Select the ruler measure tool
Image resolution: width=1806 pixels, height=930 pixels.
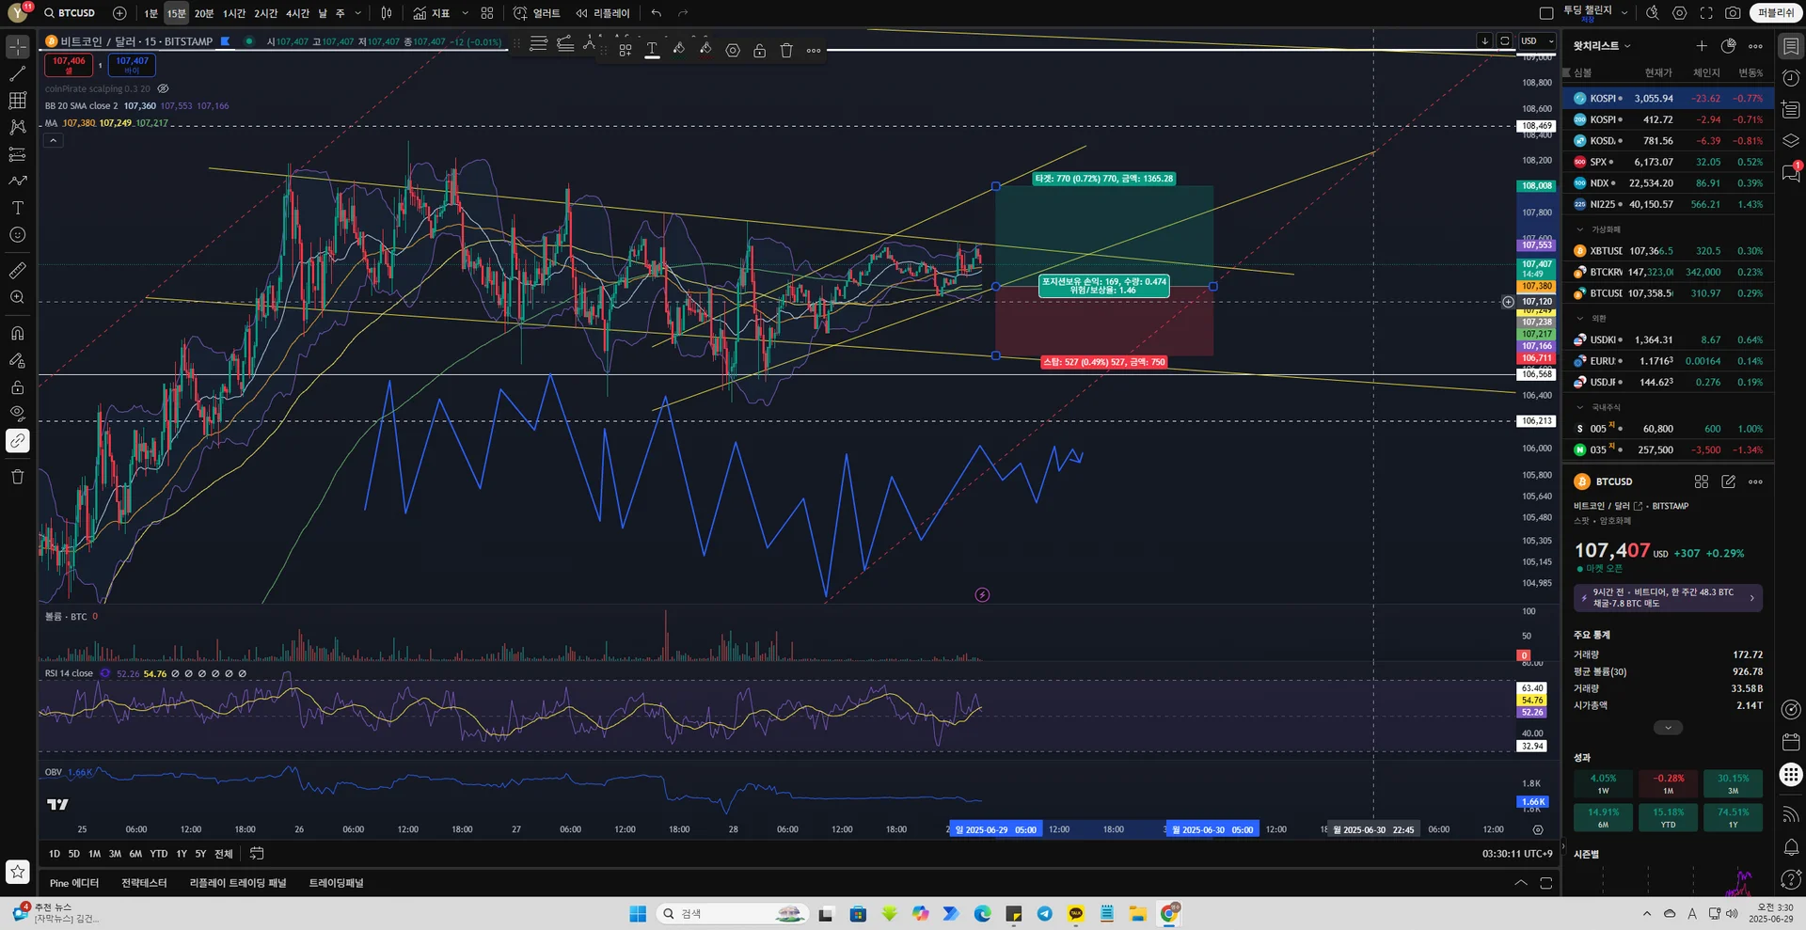18,271
